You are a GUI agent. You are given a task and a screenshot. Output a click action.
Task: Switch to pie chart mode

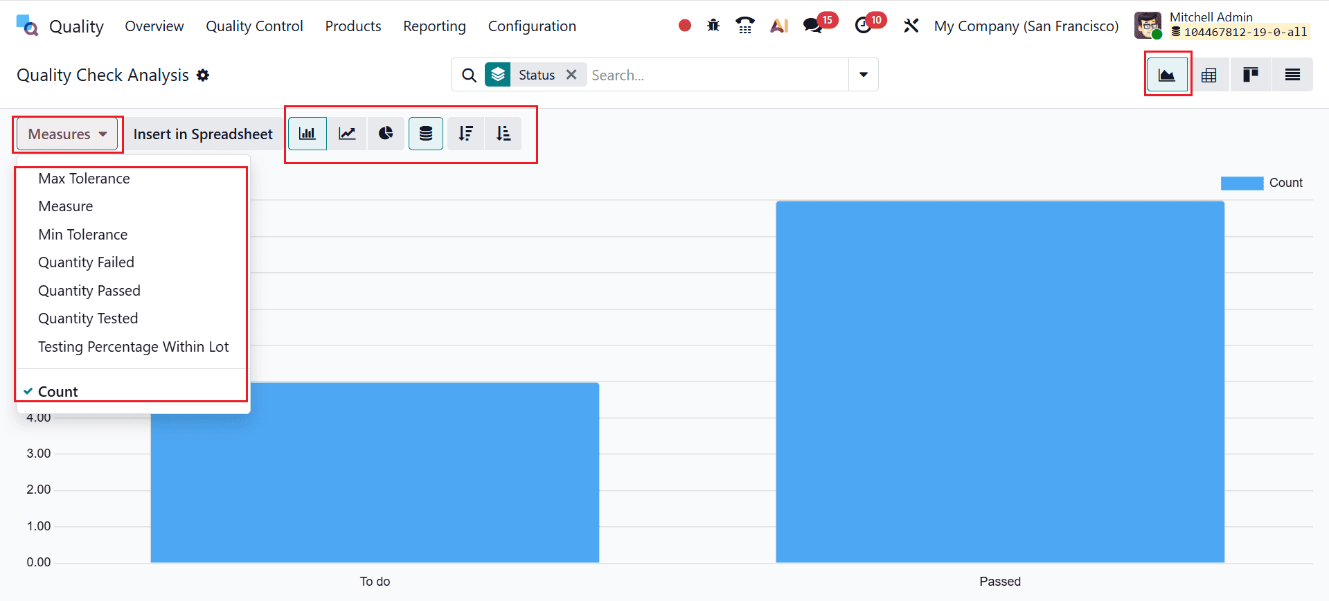click(x=386, y=134)
